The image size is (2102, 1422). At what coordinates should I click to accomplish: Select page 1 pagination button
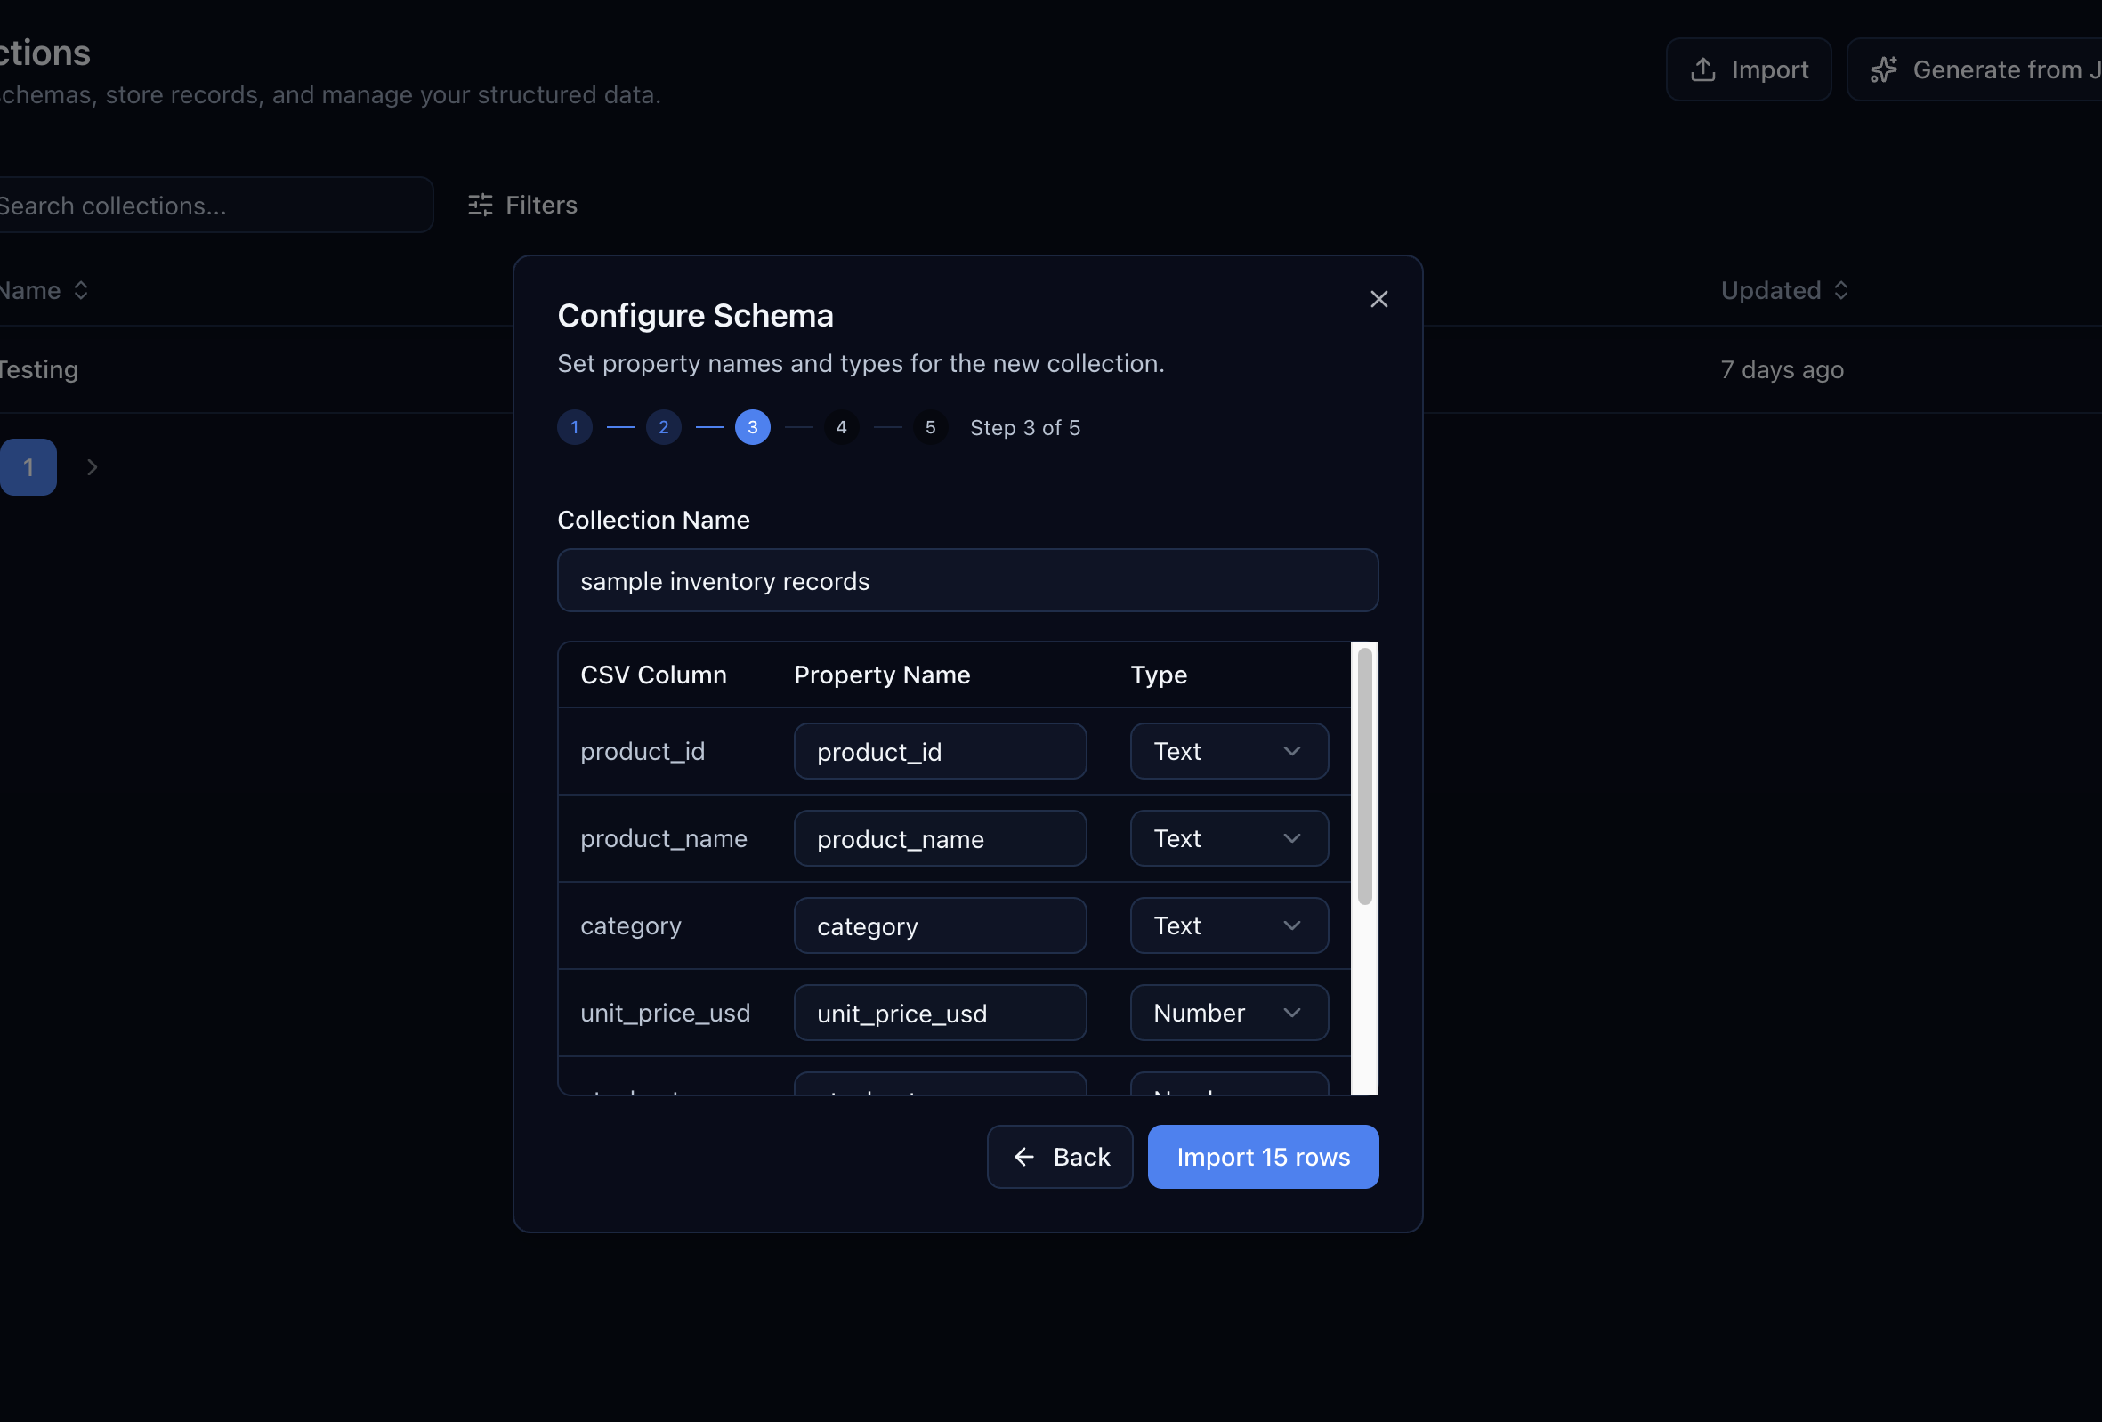[x=28, y=467]
